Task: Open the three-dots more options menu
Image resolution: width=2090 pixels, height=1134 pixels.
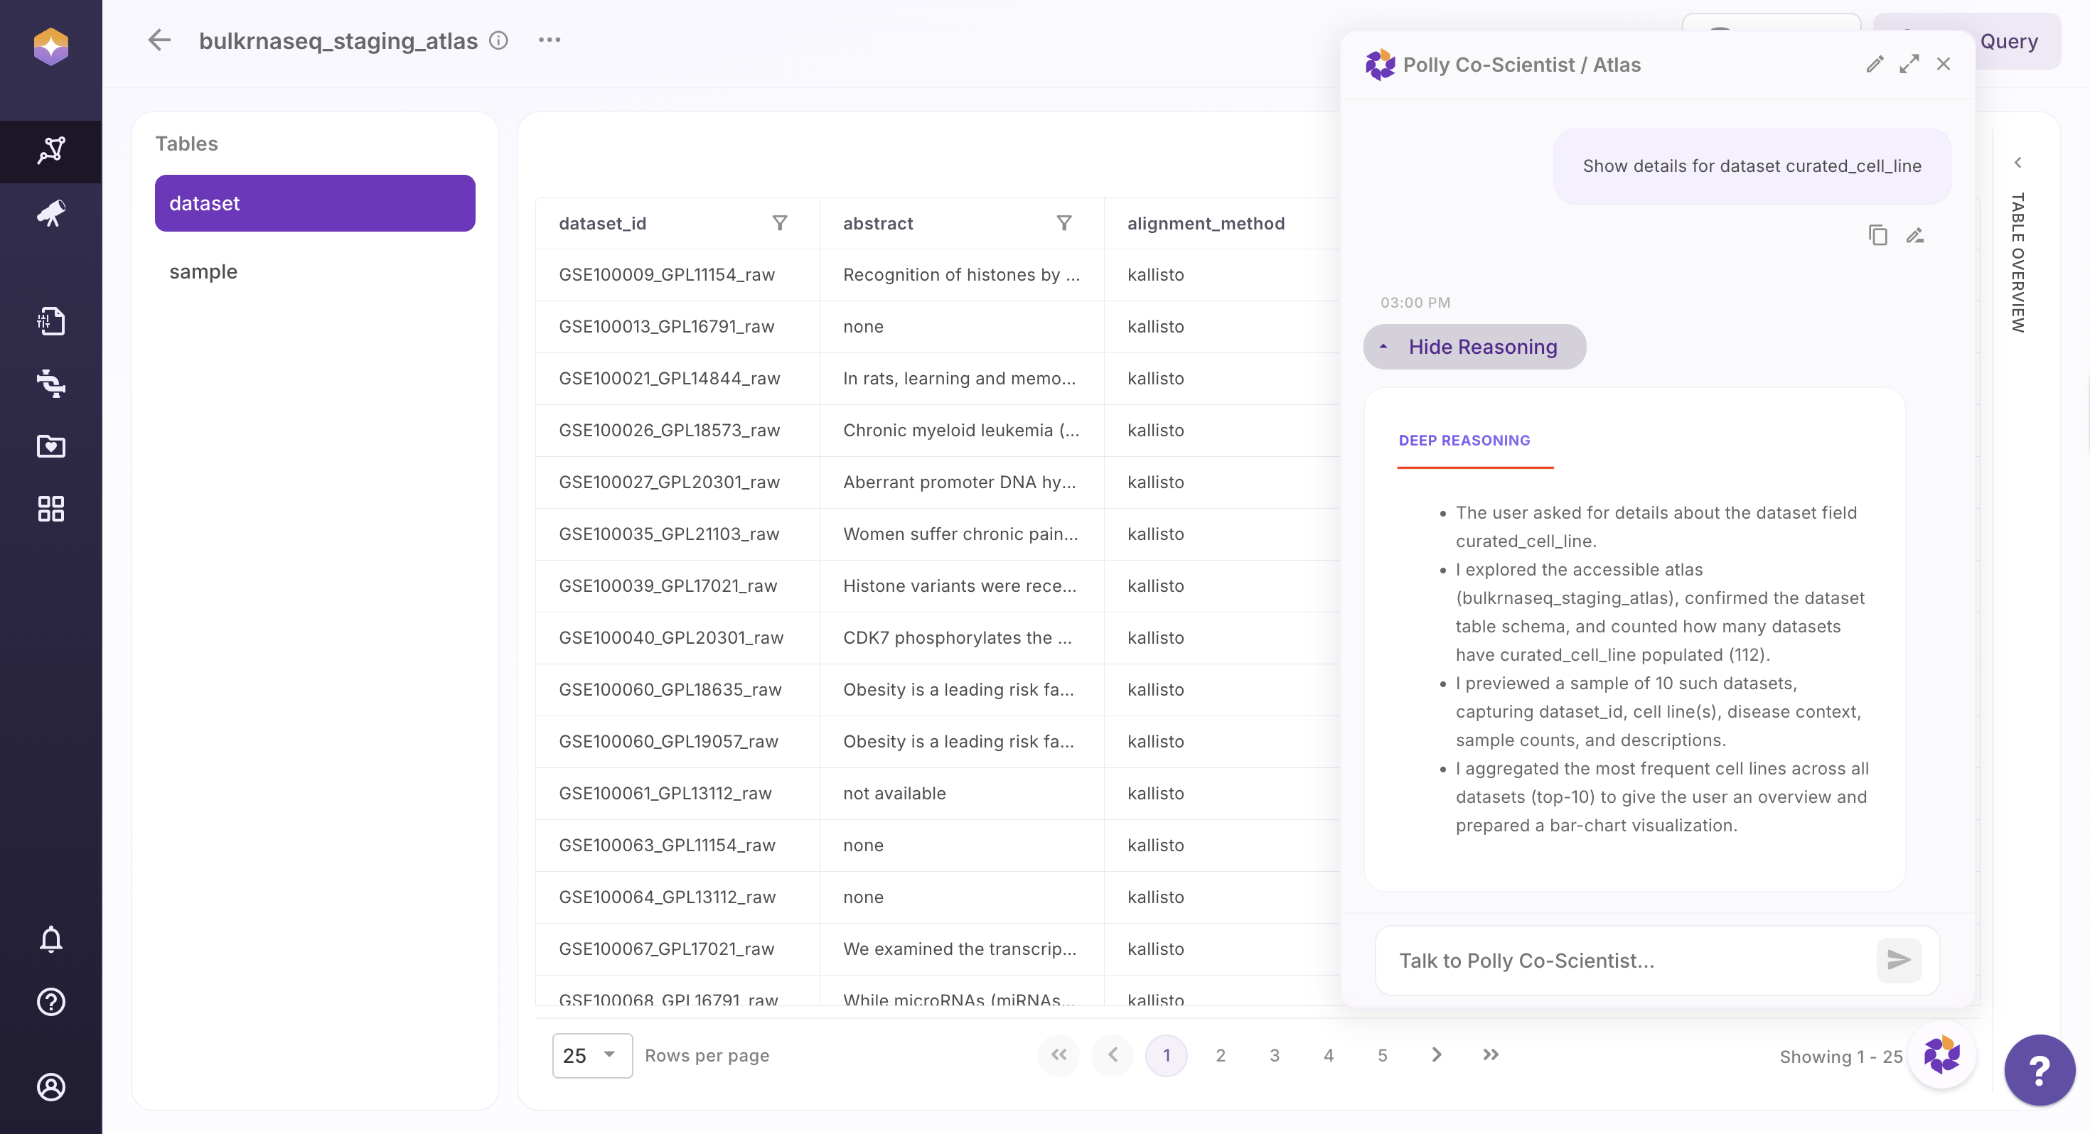Action: point(550,40)
